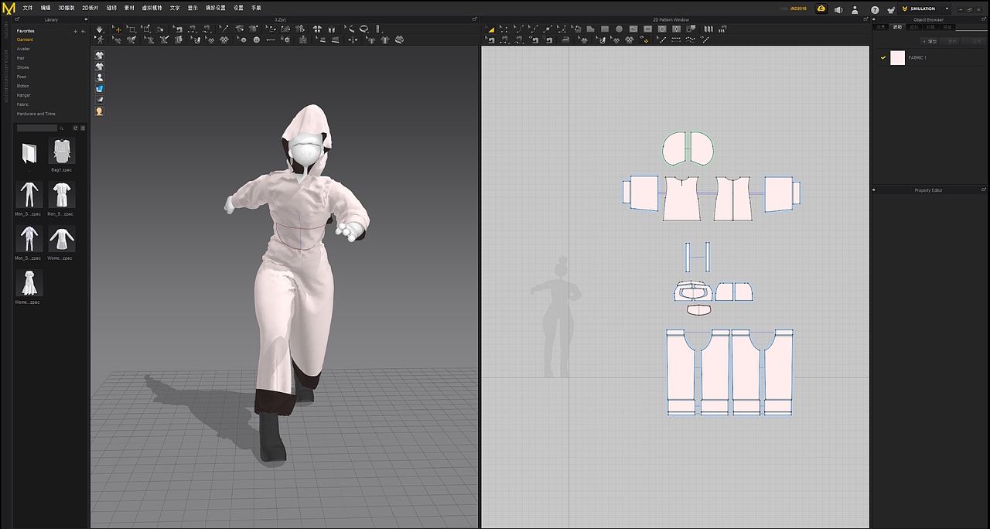Select the Segment Sewing tool

[x=504, y=39]
